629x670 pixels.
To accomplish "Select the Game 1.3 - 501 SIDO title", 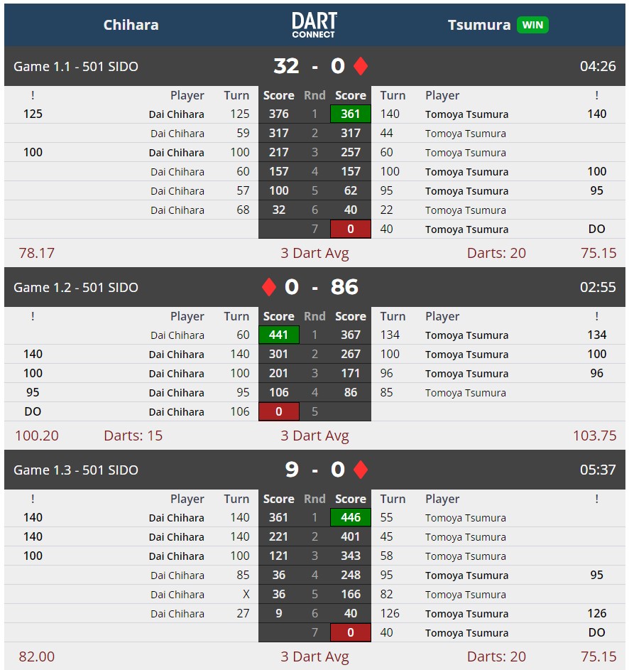I will pos(76,470).
